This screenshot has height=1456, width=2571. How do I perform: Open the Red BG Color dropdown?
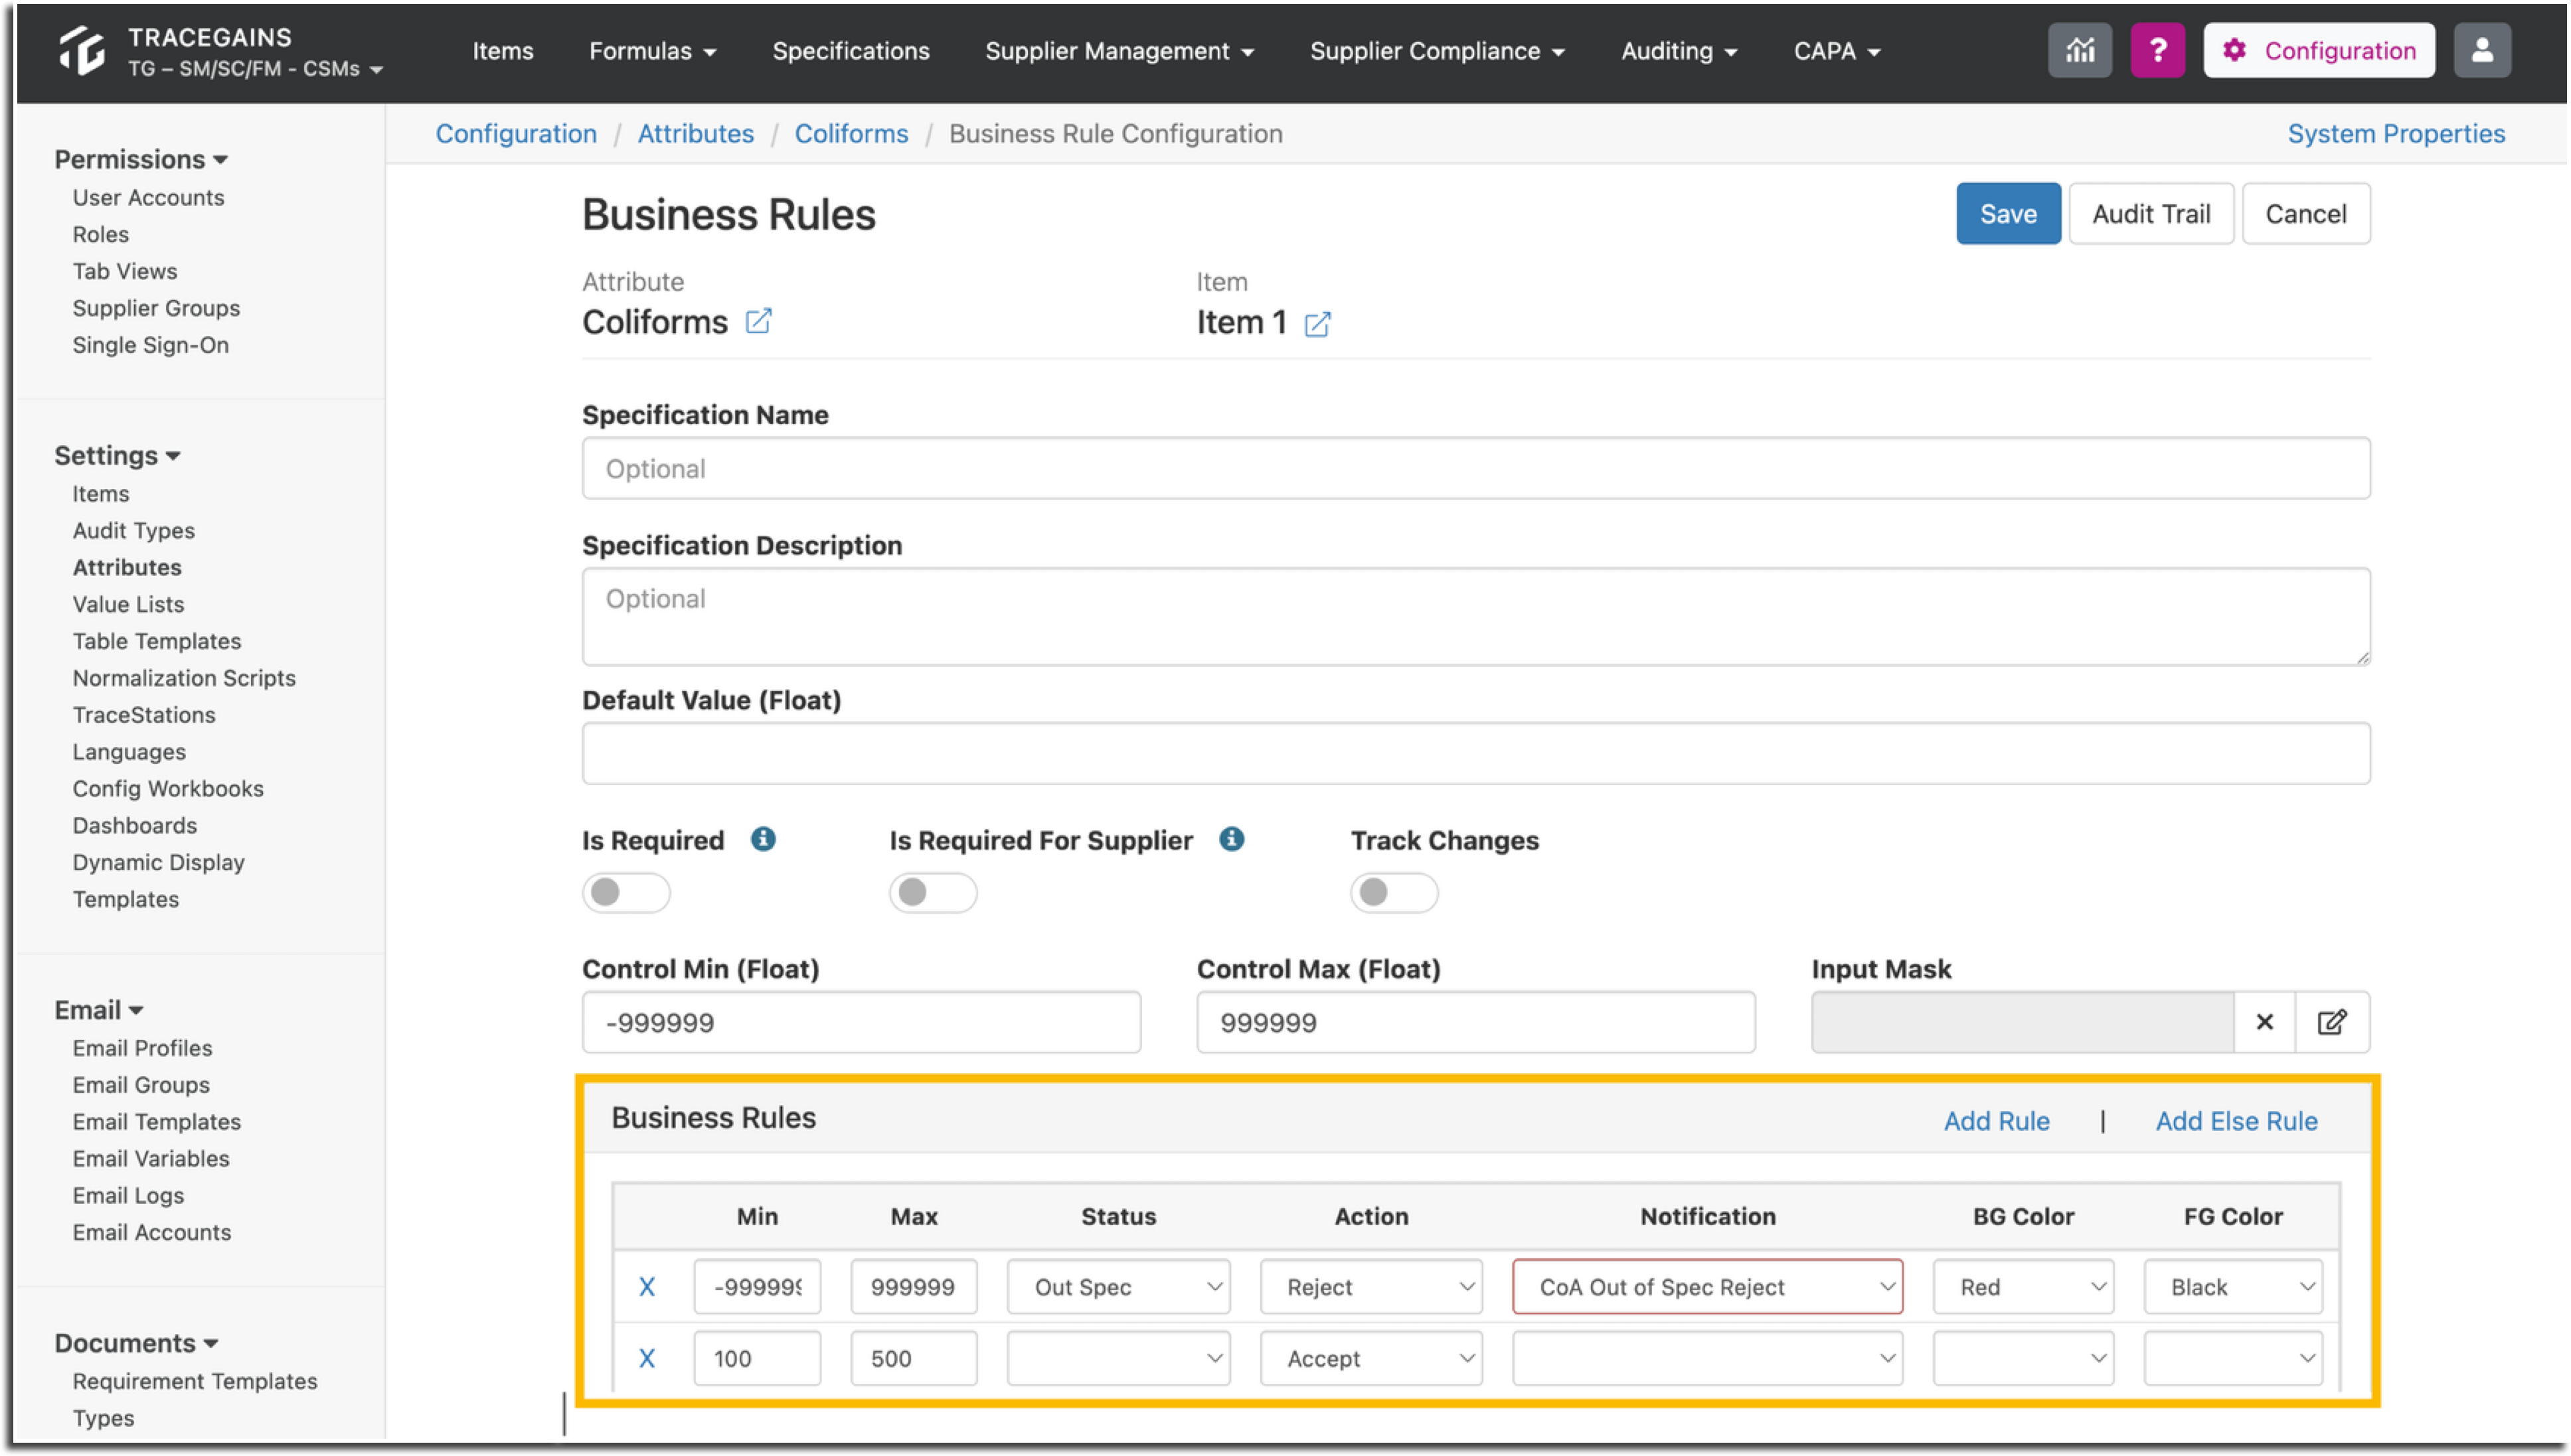click(2023, 1286)
